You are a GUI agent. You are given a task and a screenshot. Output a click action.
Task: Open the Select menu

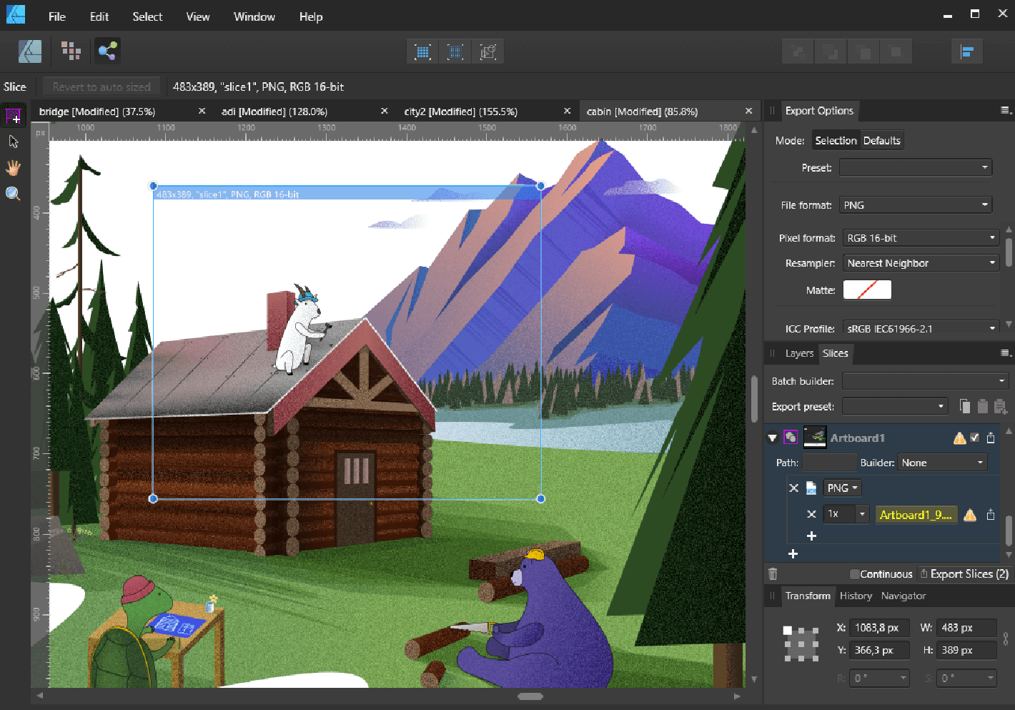click(147, 16)
